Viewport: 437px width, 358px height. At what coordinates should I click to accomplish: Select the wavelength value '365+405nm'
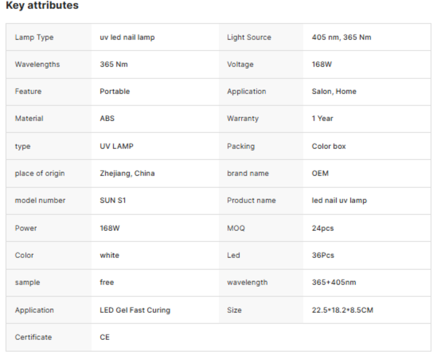click(x=334, y=282)
